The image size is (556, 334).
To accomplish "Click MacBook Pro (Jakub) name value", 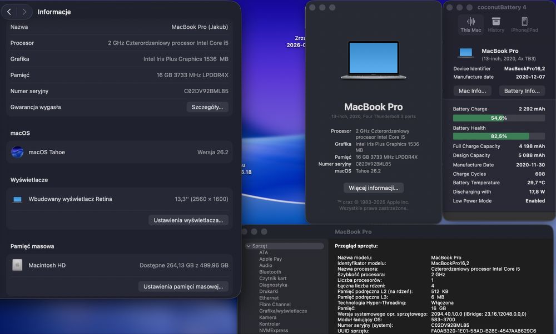I will (x=200, y=27).
